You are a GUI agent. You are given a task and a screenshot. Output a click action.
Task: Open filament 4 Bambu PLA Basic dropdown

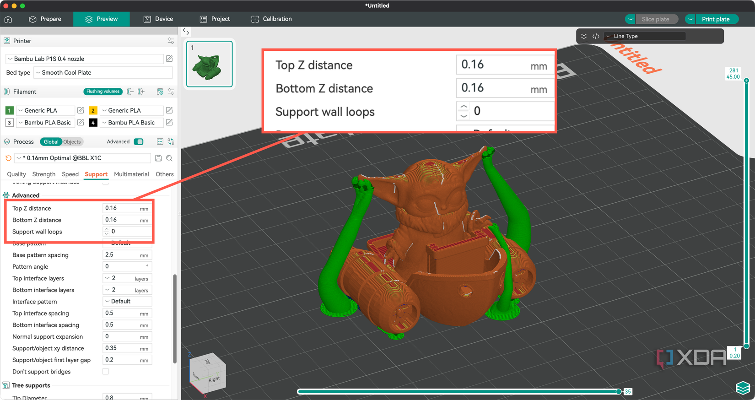point(131,123)
